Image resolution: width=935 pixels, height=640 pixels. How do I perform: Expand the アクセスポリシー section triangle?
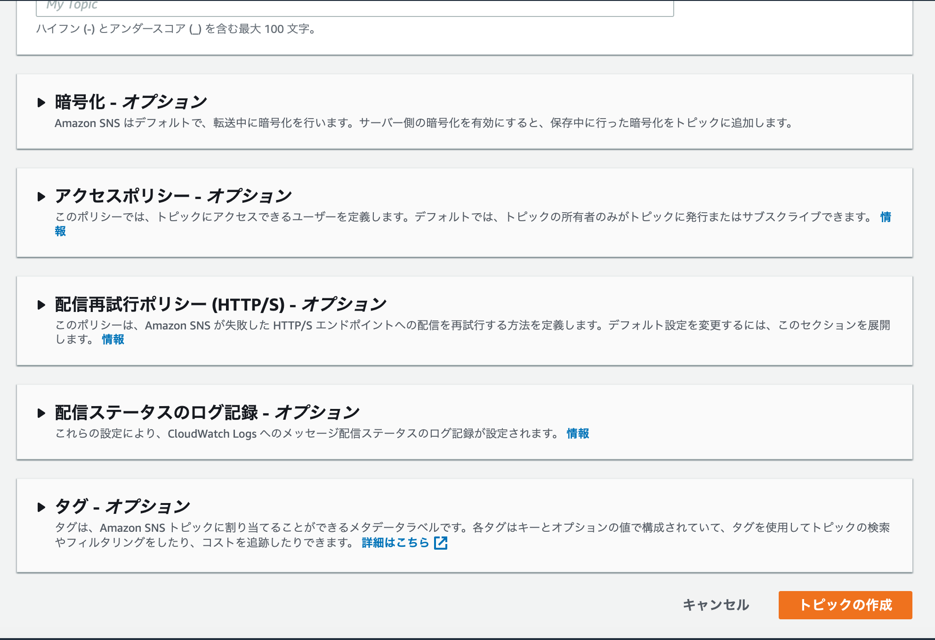[41, 197]
